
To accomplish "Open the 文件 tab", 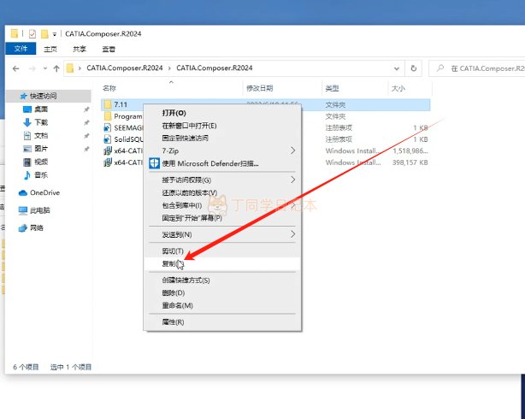I will click(x=21, y=50).
